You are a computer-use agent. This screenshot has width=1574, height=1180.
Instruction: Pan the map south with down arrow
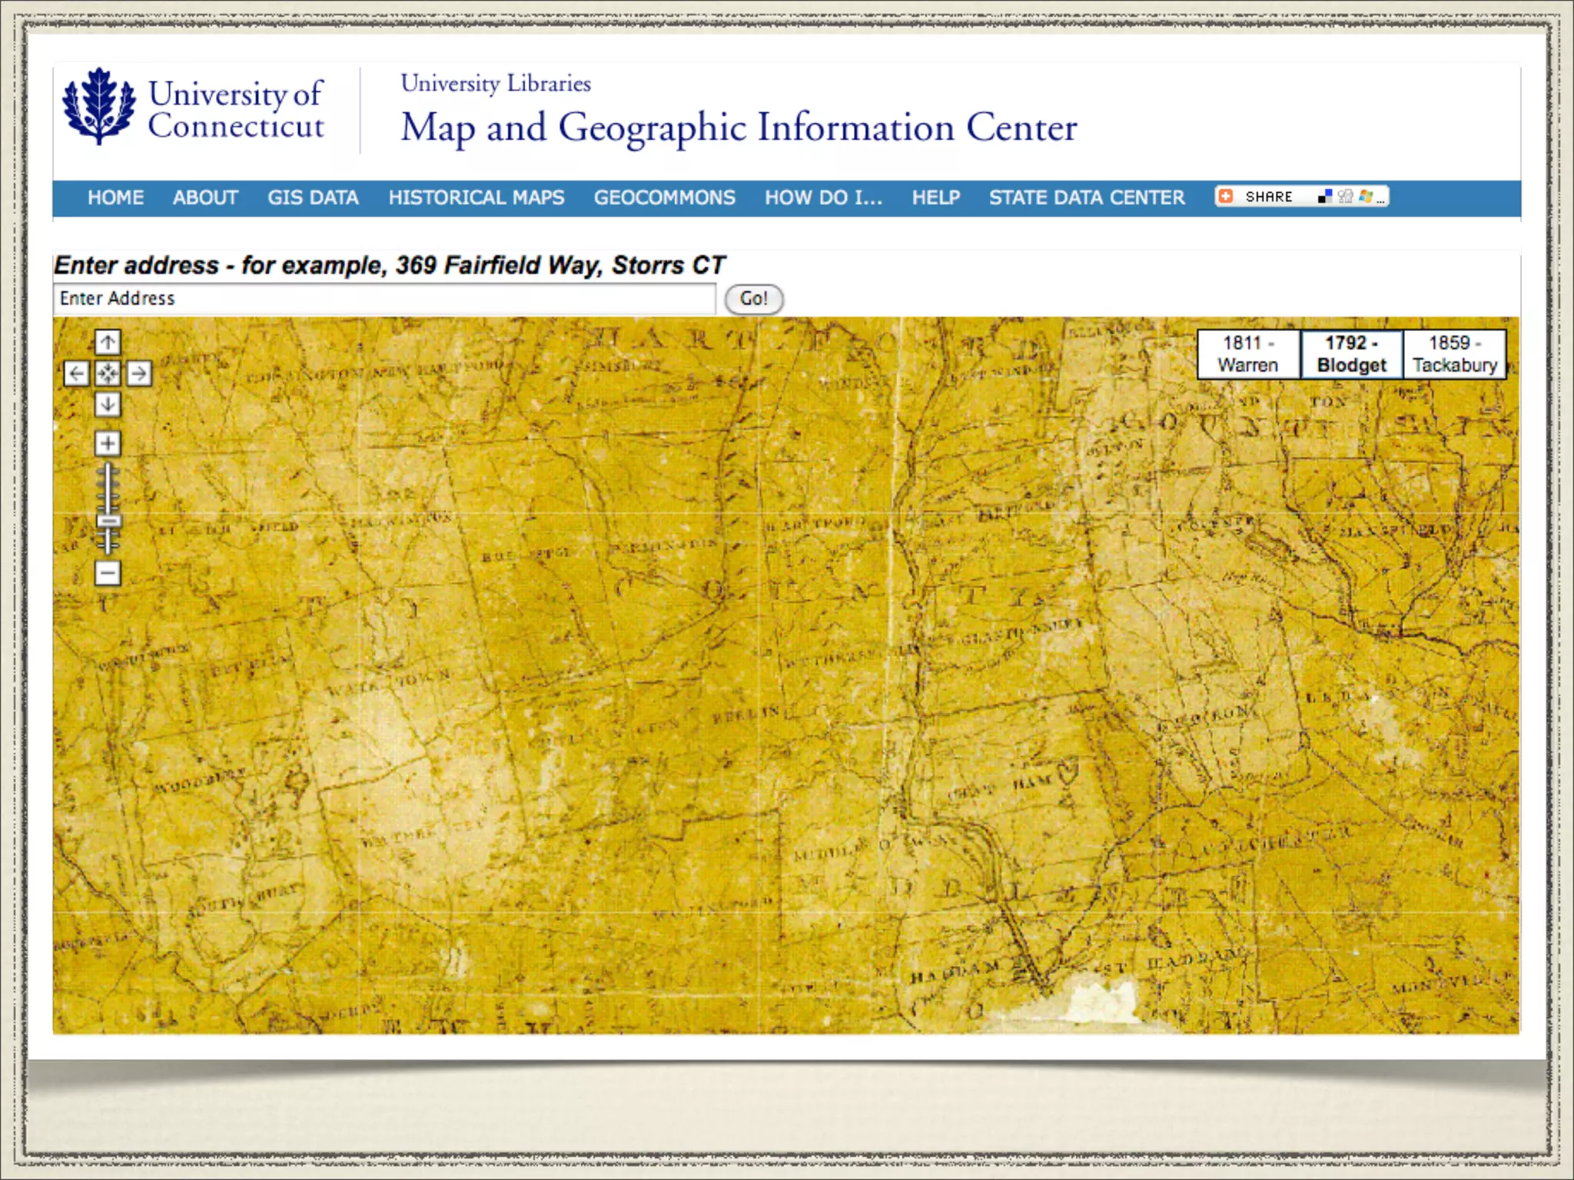coord(108,404)
